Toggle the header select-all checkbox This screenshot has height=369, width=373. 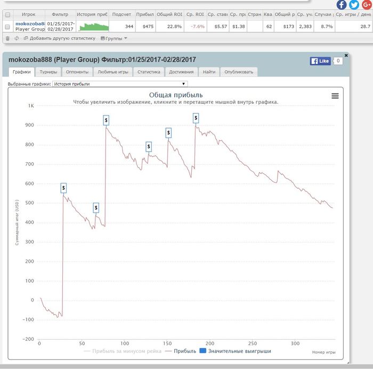point(7,15)
